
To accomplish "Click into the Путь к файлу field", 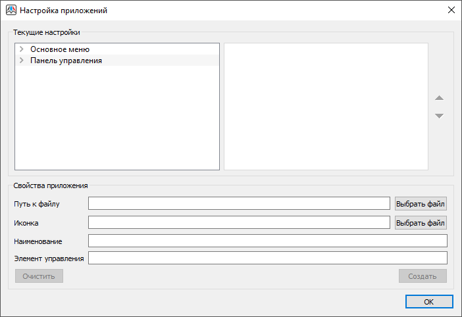I will pyautogui.click(x=239, y=204).
